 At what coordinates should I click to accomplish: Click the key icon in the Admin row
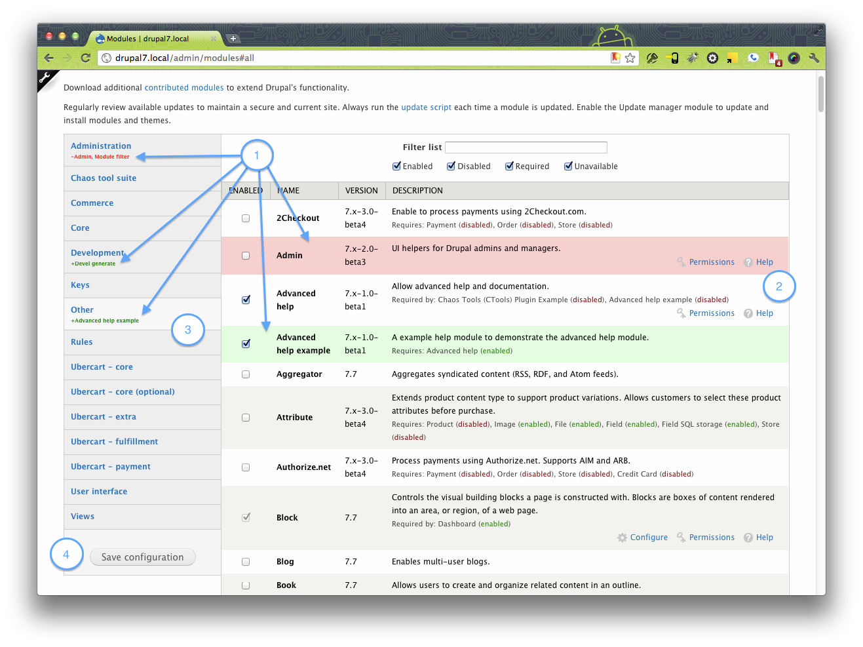coord(681,262)
